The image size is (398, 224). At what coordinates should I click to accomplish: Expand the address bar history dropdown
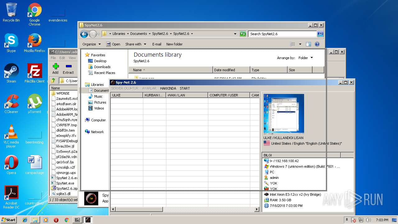click(235, 34)
